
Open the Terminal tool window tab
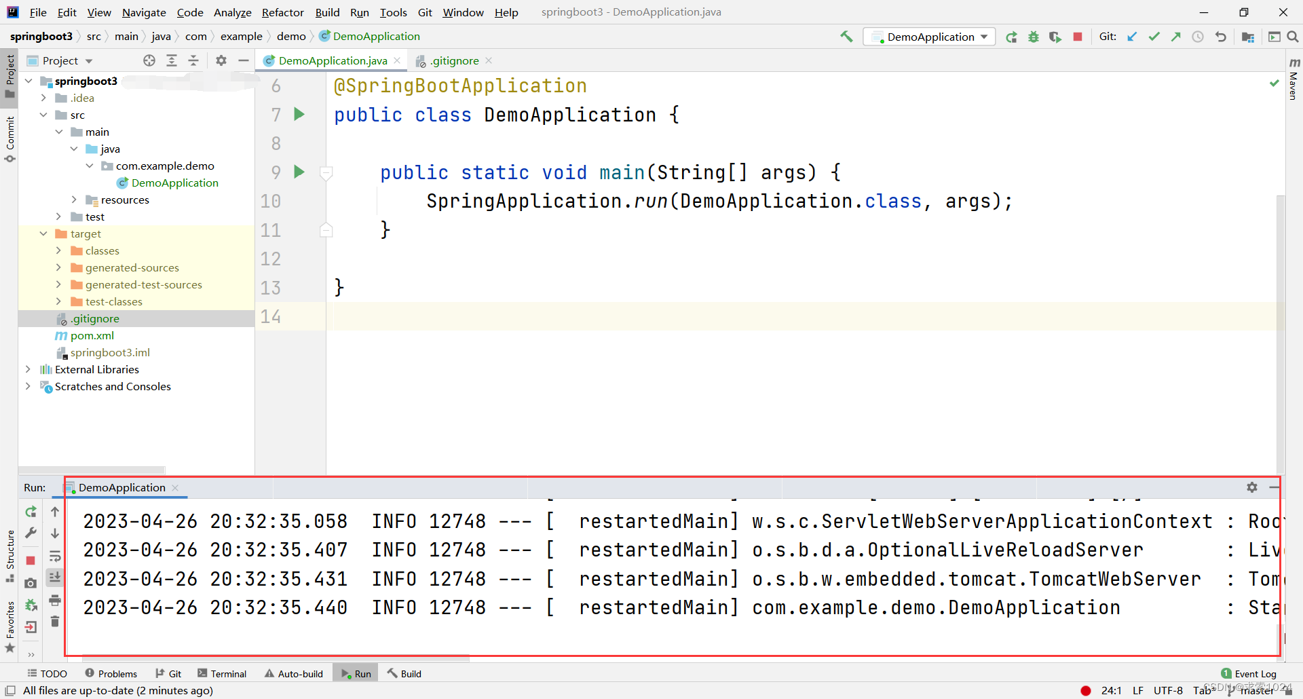tap(222, 674)
